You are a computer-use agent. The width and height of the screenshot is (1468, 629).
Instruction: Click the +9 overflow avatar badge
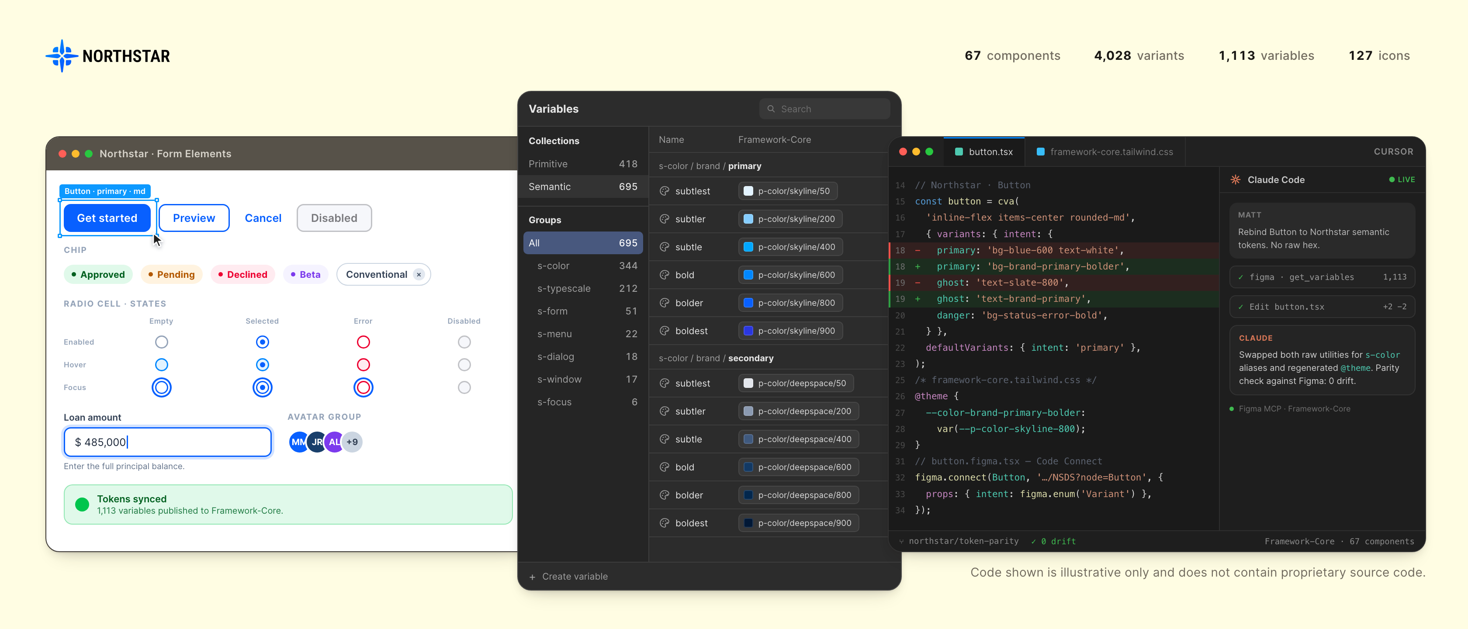[x=352, y=442]
